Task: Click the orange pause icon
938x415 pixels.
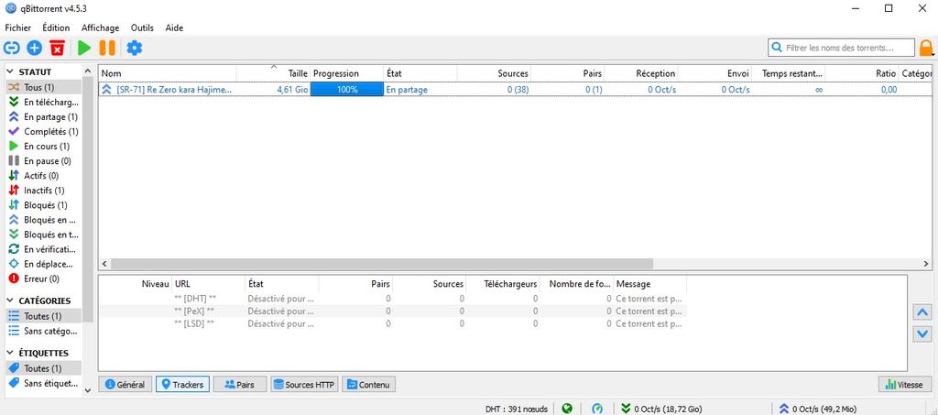Action: (x=107, y=48)
